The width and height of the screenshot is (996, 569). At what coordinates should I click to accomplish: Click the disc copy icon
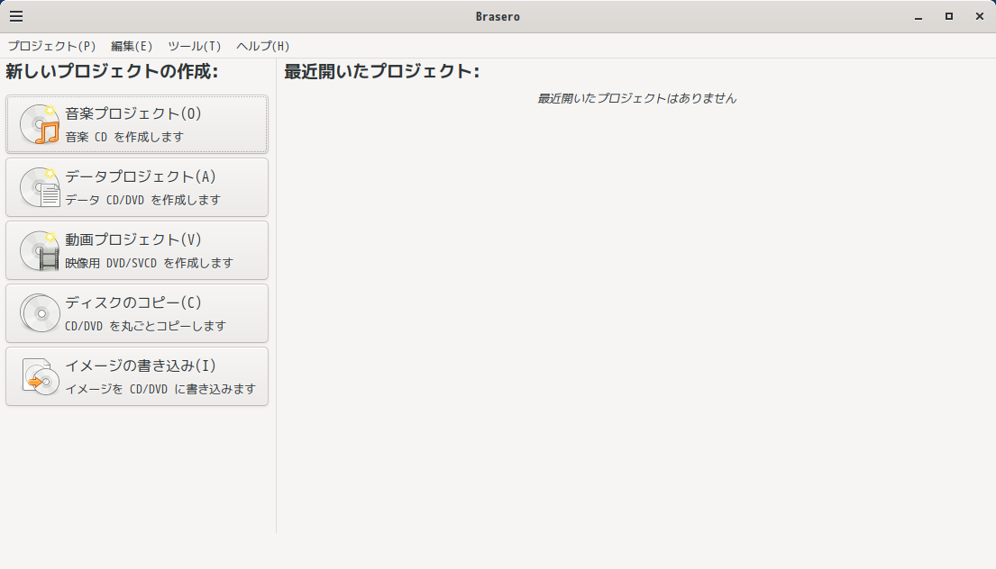pyautogui.click(x=40, y=313)
